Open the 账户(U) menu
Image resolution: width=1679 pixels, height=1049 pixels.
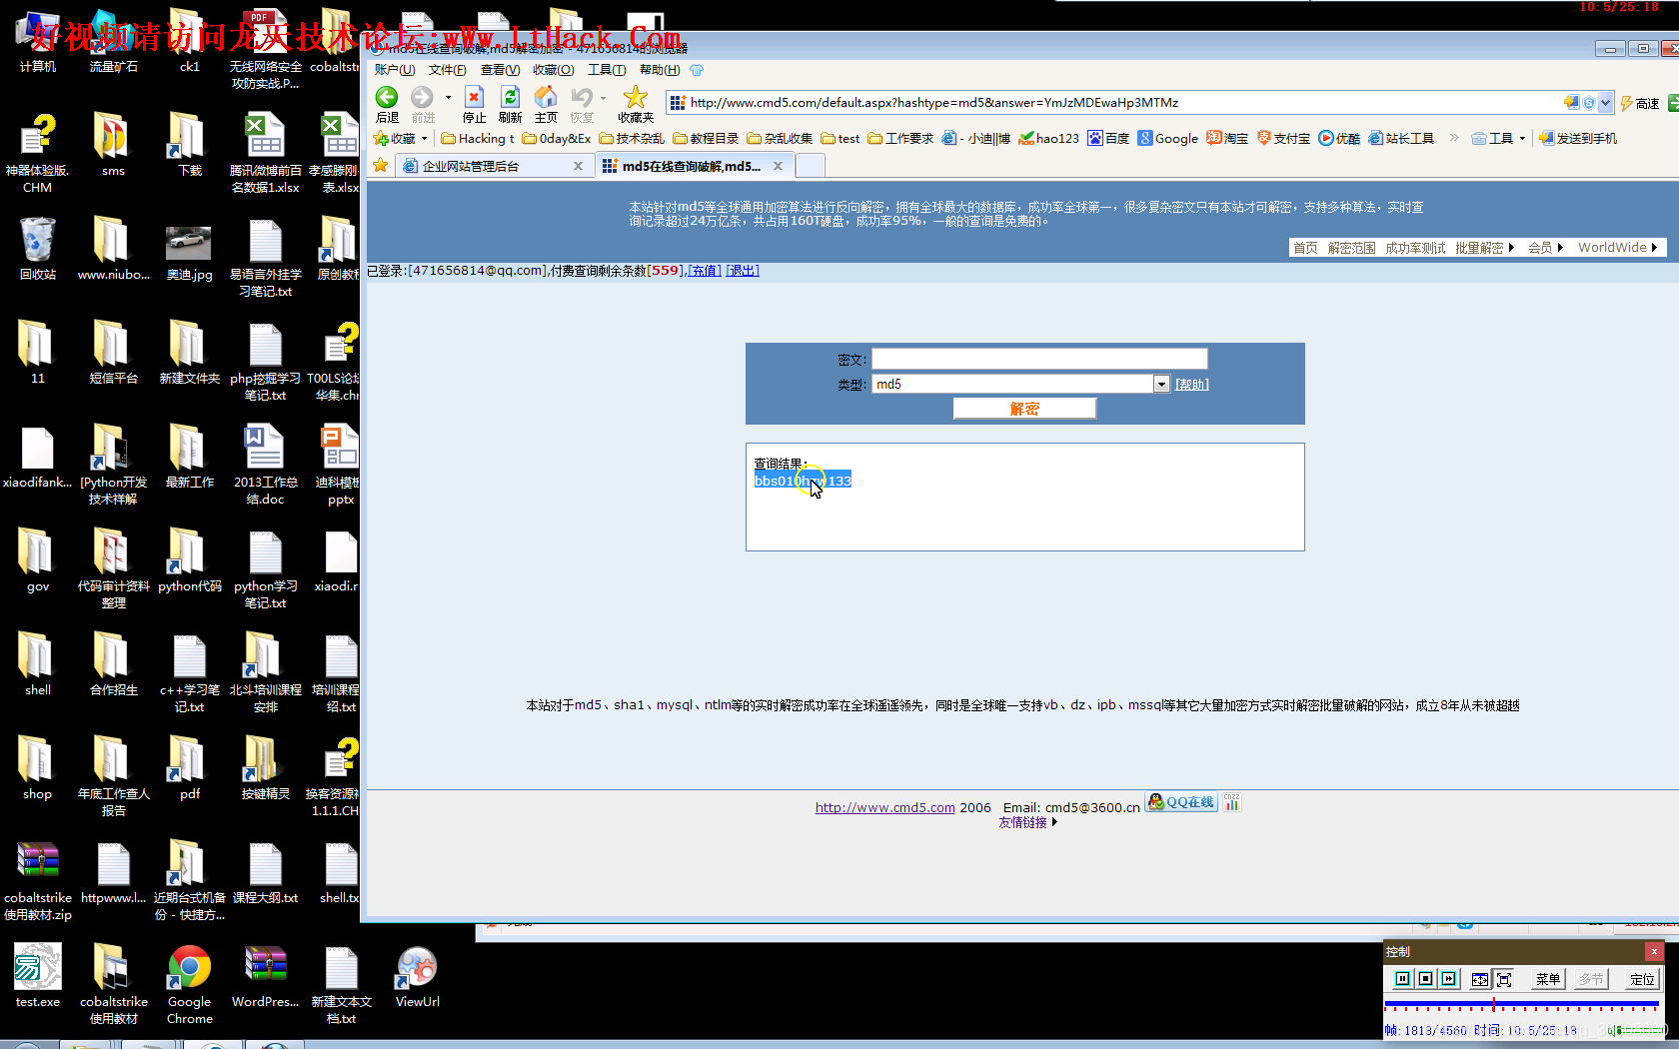pos(394,70)
